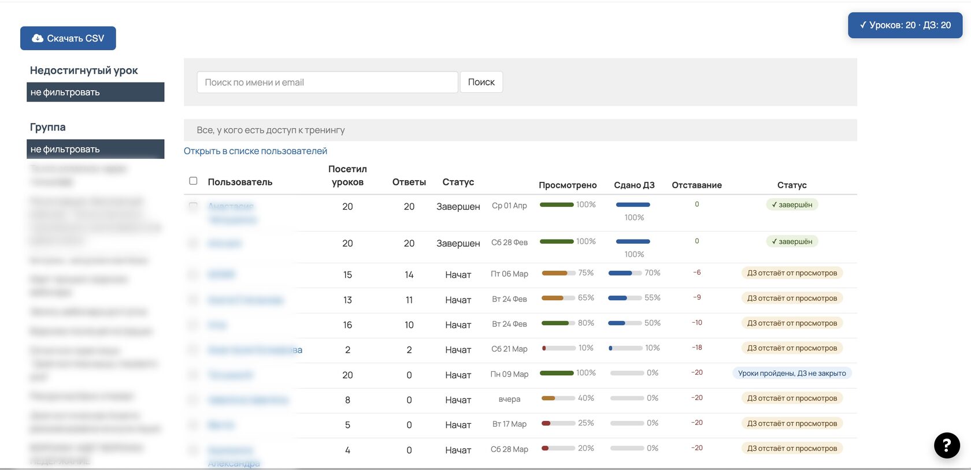Sort by the Отставание column header
The width and height of the screenshot is (971, 470).
pos(696,185)
